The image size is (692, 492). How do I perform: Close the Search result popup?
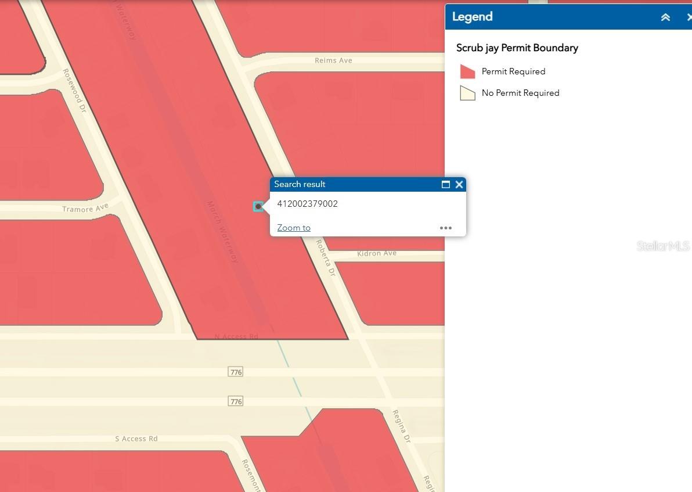point(459,185)
